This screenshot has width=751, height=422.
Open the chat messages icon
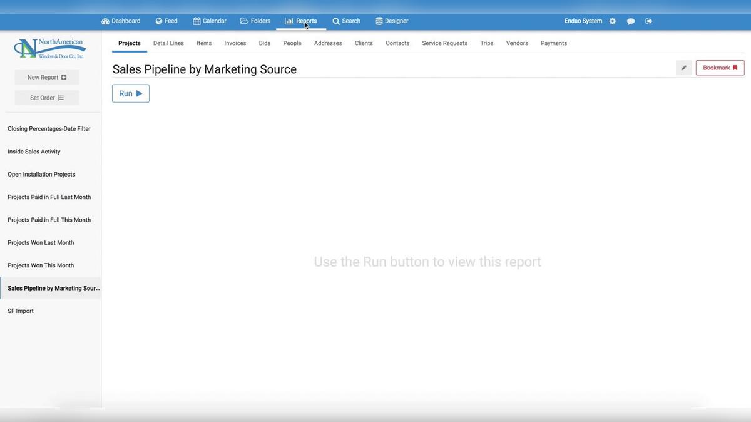(631, 21)
